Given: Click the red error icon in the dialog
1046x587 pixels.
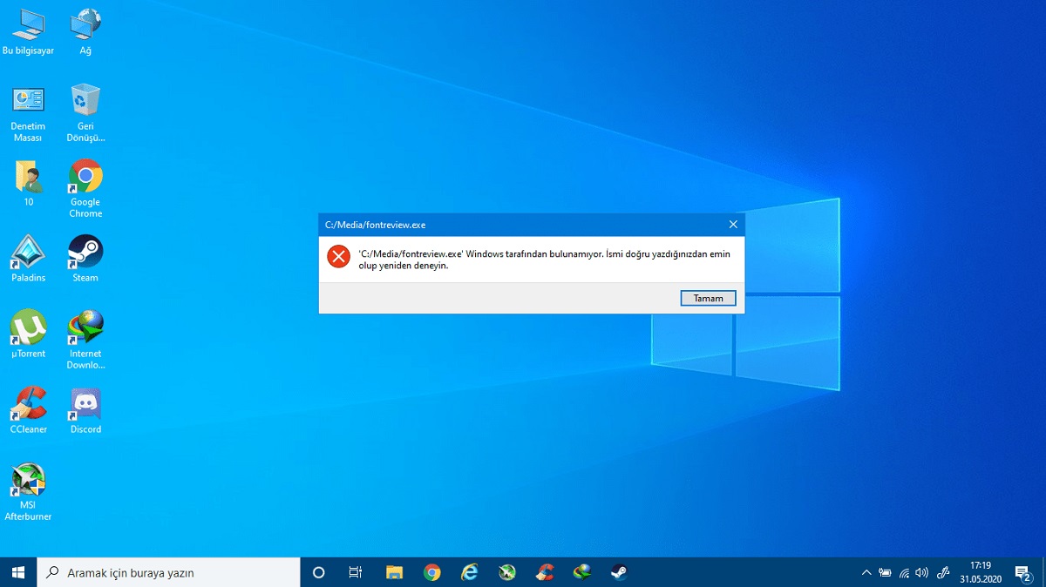Looking at the screenshot, I should tap(338, 257).
